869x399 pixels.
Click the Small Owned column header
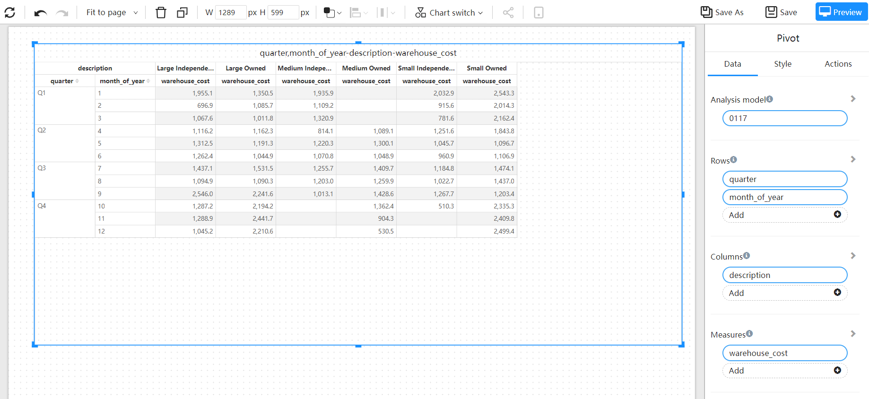(x=487, y=68)
